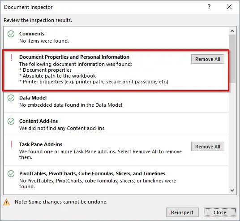Remove all Task Pane add-ins

pos(208,147)
